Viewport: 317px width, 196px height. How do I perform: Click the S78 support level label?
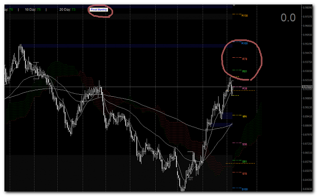click(244, 174)
